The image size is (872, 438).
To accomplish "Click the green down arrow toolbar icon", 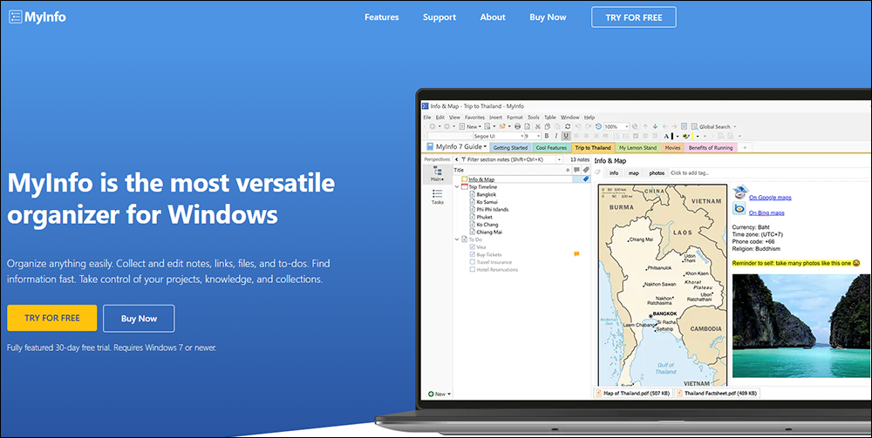I will pos(655,126).
